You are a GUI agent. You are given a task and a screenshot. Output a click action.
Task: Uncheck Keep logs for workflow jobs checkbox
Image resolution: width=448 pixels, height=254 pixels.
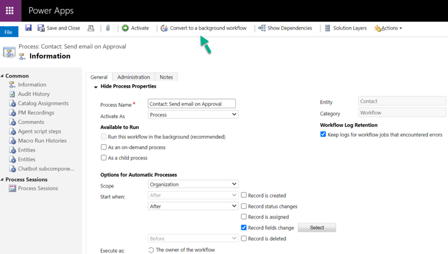323,134
